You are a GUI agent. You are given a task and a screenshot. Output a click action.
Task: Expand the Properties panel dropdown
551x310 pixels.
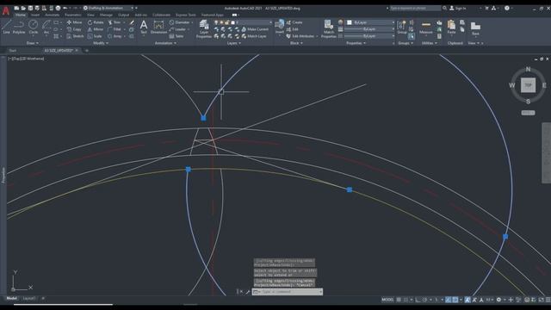[x=356, y=43]
